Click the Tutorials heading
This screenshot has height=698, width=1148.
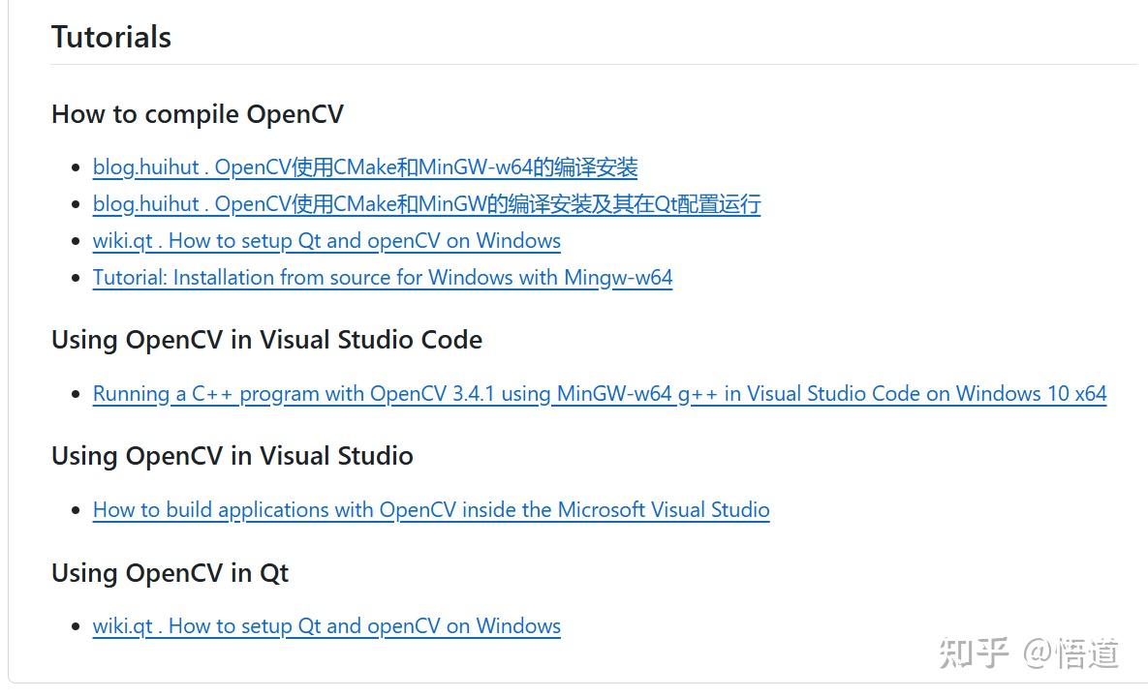[x=111, y=37]
